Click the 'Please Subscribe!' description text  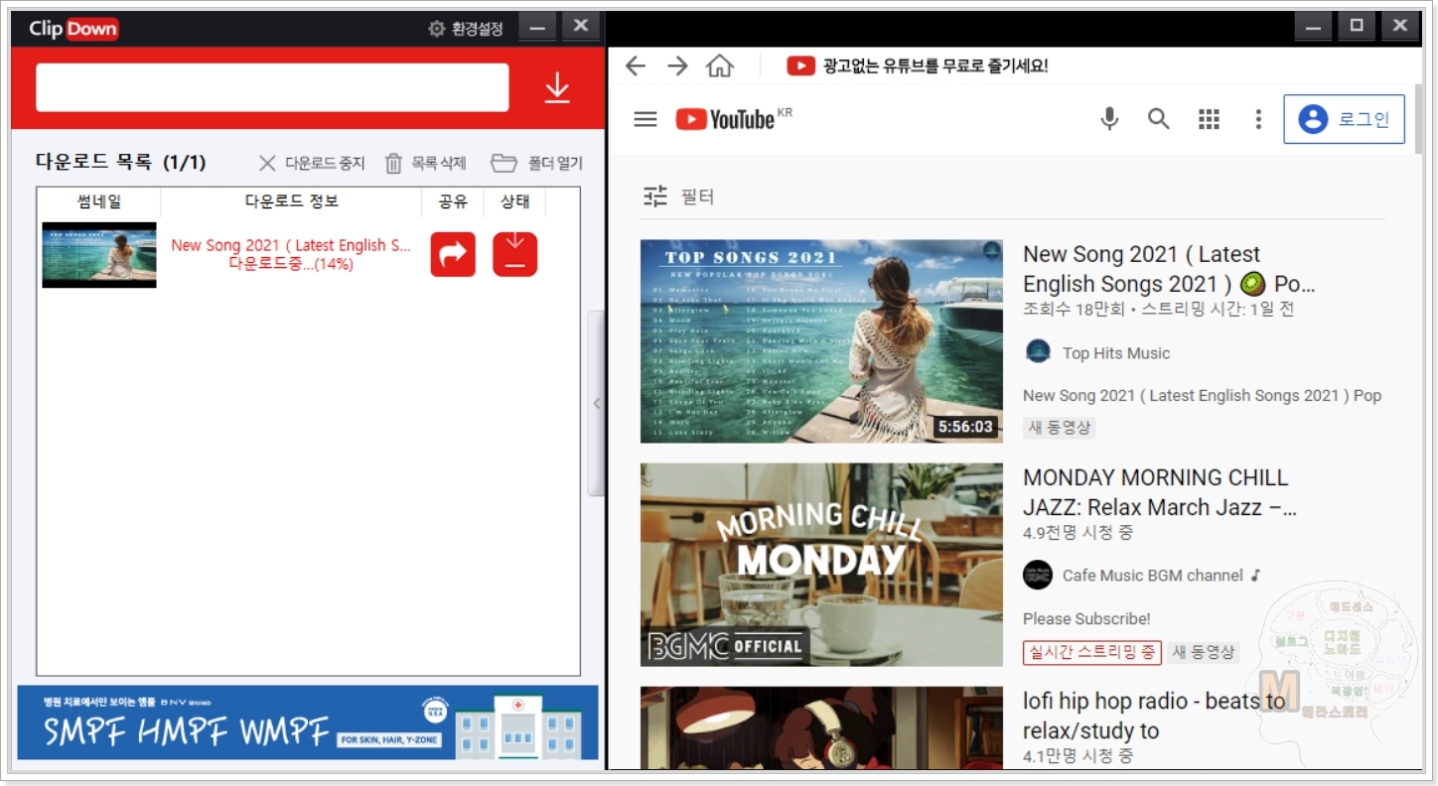click(x=1086, y=618)
